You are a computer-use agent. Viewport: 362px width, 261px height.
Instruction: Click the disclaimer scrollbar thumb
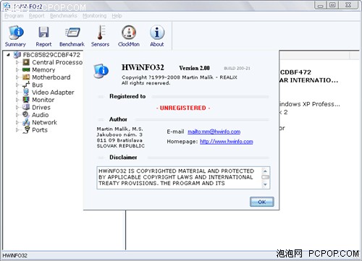tap(265, 177)
